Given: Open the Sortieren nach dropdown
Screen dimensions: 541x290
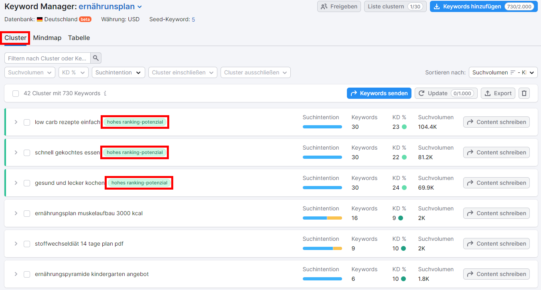Looking at the screenshot, I should point(503,72).
